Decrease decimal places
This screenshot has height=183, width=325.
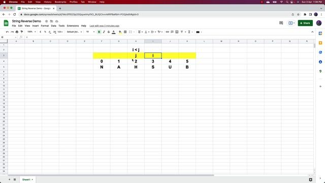(x=50, y=32)
